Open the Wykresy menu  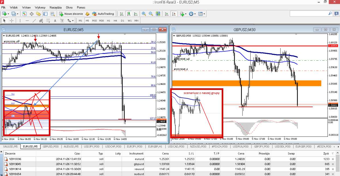(40, 7)
